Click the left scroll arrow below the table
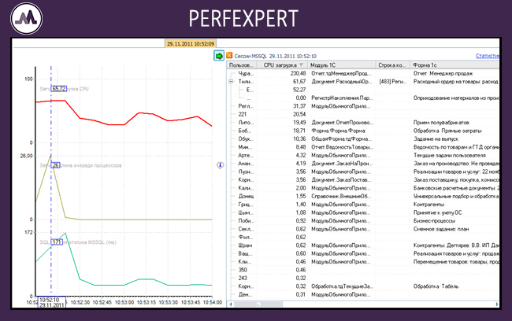The image size is (512, 321). [231, 304]
